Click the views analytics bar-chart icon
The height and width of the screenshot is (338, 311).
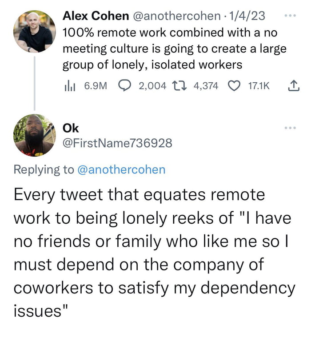point(68,85)
